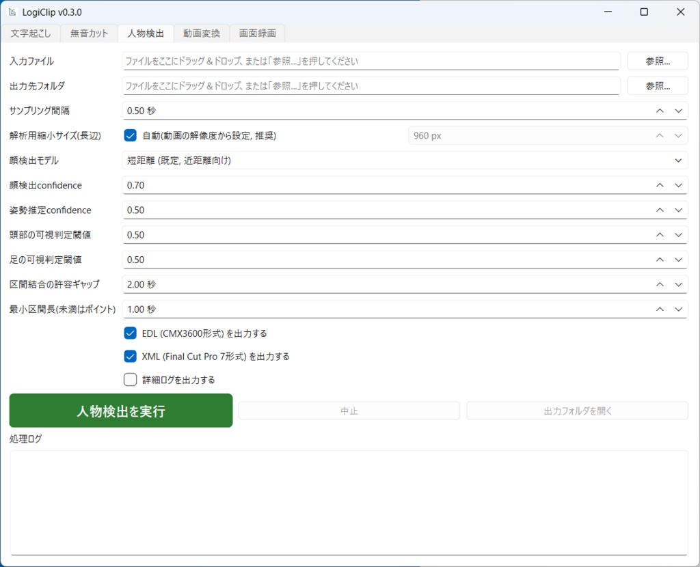Decrease 頭部の可視判定閾値 with down arrow
Viewport: 700px width, 567px height.
coord(679,235)
